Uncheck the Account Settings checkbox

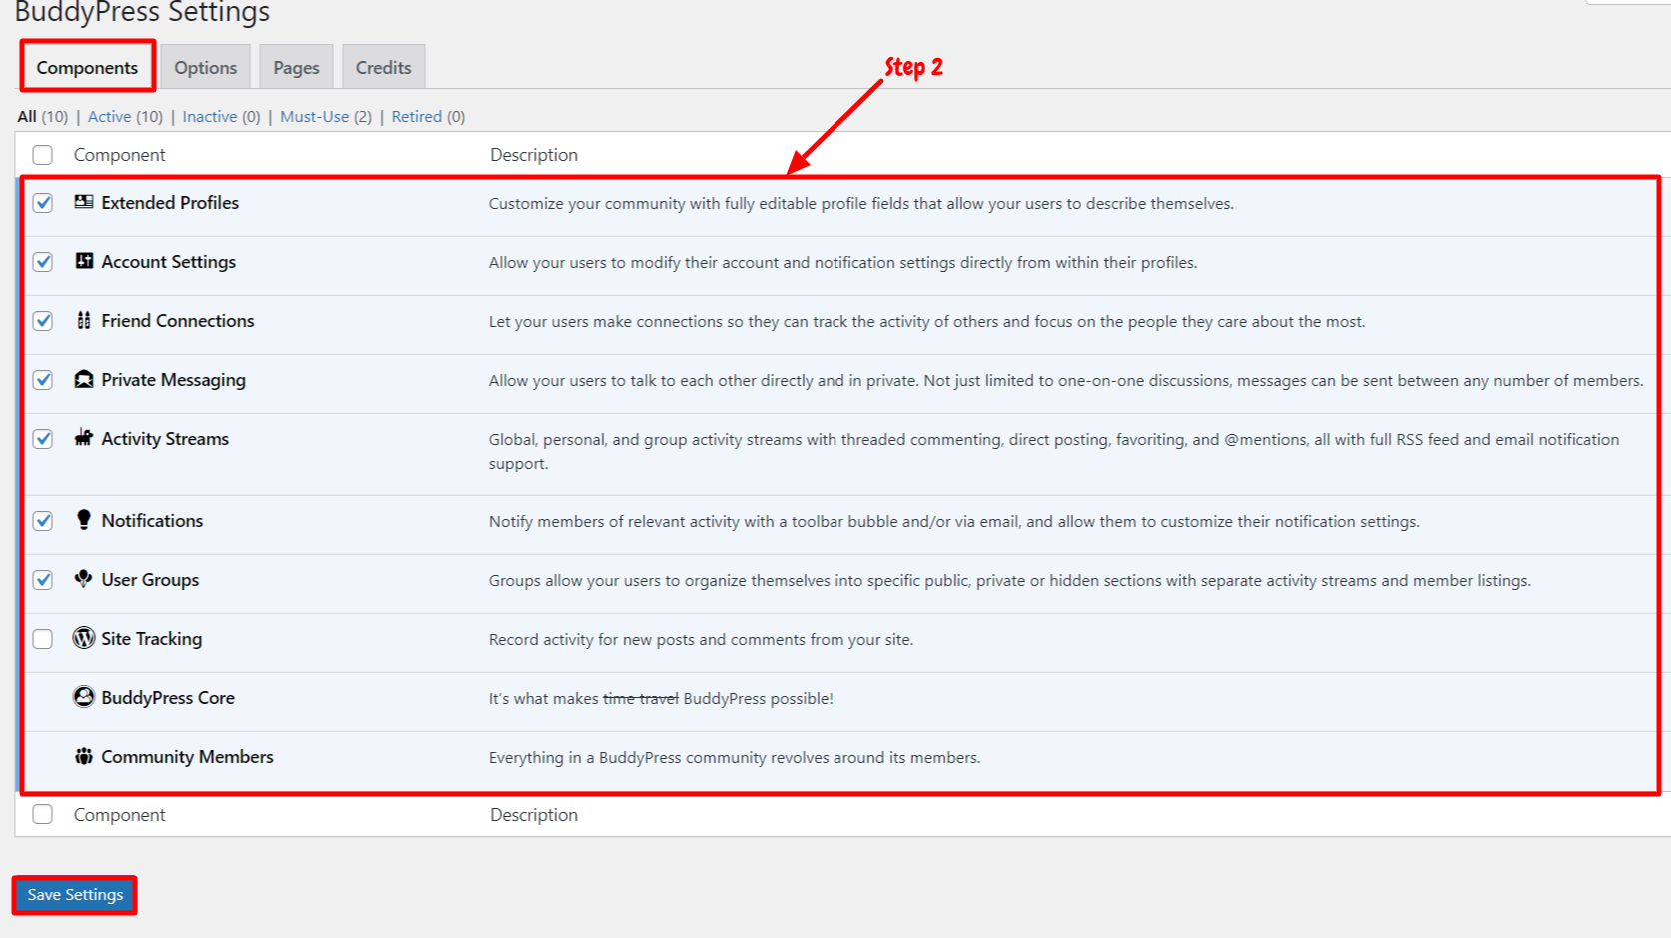click(43, 262)
